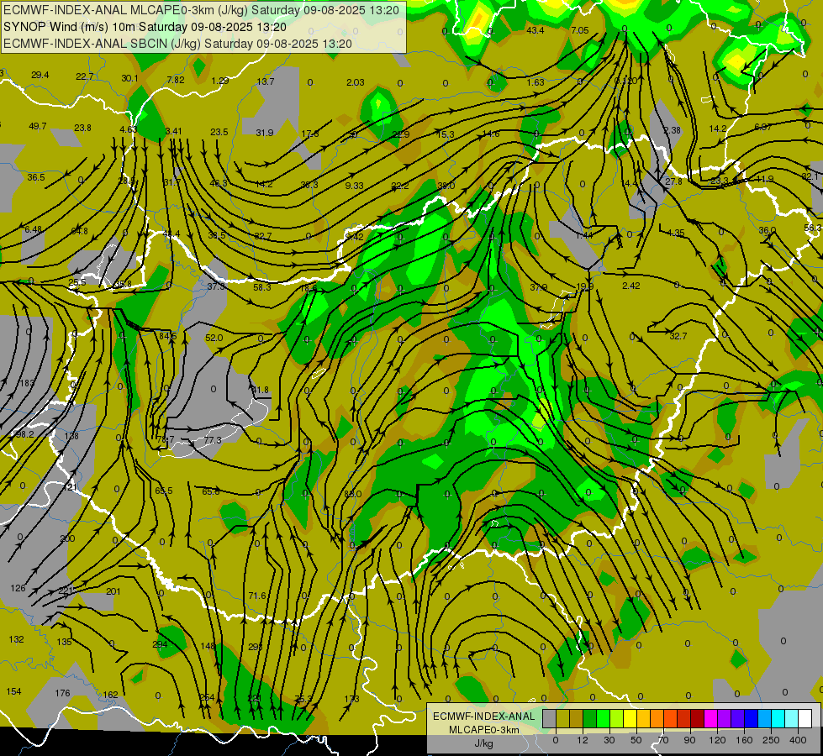Click the map value 13.7
This screenshot has height=756, width=823.
[266, 81]
